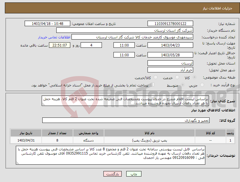Click the شرح کلی نیاز description textarea
Image resolution: width=240 pixels, height=182 pixels.
click(125, 101)
